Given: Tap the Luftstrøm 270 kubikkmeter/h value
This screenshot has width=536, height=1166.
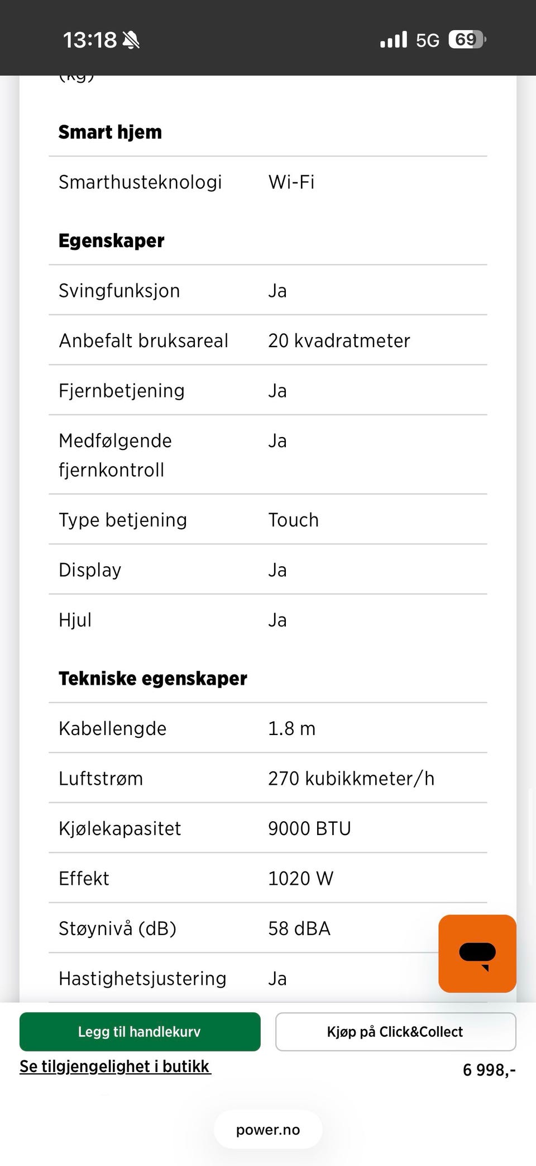Looking at the screenshot, I should point(351,779).
